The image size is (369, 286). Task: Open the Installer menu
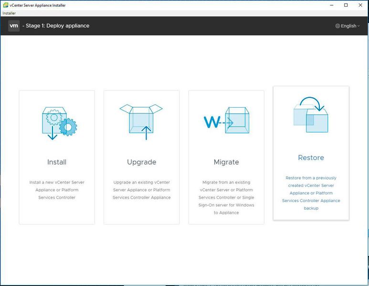(9, 13)
